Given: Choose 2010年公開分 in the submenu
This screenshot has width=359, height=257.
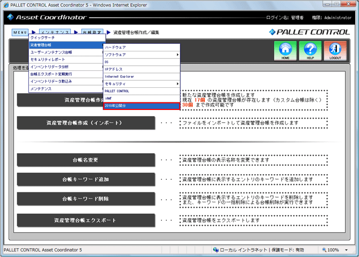Looking at the screenshot, I should click(141, 106).
